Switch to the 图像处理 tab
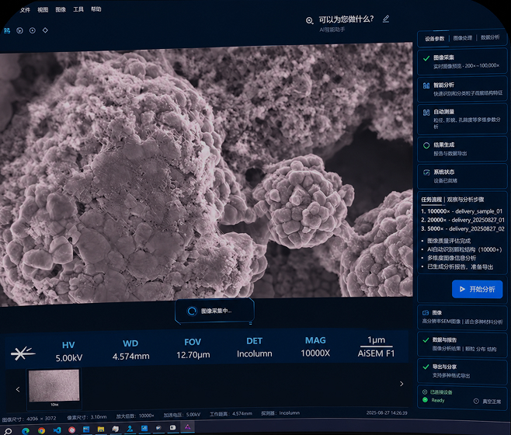511x435 pixels. pyautogui.click(x=462, y=38)
